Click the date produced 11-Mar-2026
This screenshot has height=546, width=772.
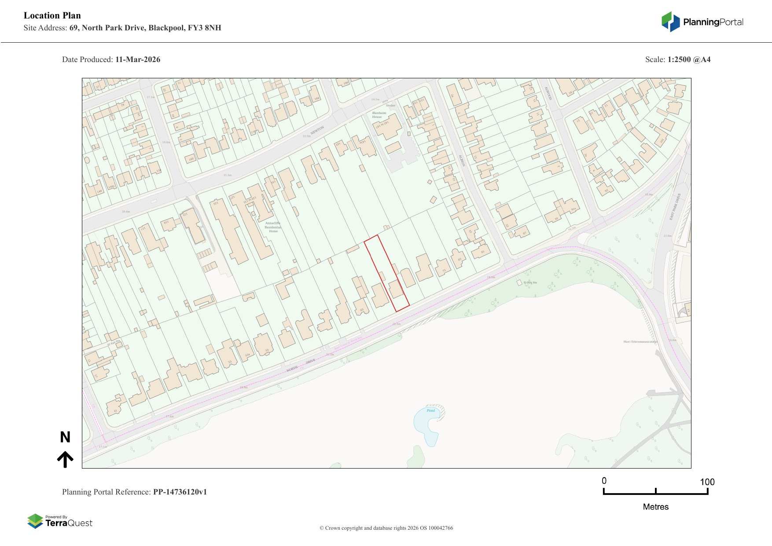(138, 59)
